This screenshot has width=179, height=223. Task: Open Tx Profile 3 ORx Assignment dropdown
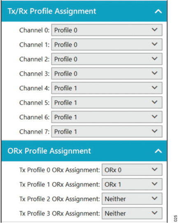pos(132,214)
